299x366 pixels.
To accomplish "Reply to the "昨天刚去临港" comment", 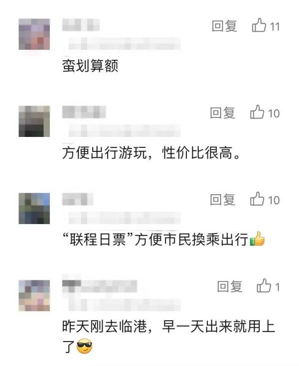I will 230,287.
